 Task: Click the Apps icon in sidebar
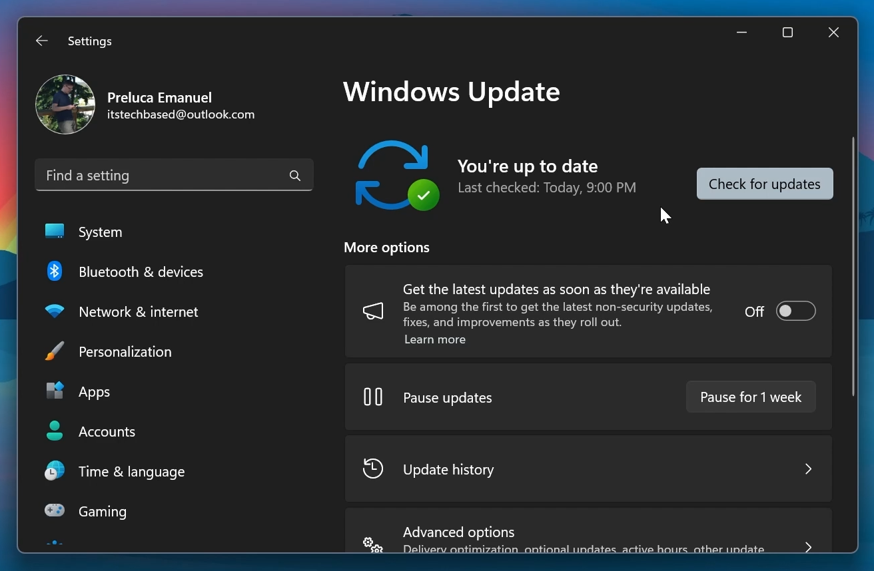point(55,391)
